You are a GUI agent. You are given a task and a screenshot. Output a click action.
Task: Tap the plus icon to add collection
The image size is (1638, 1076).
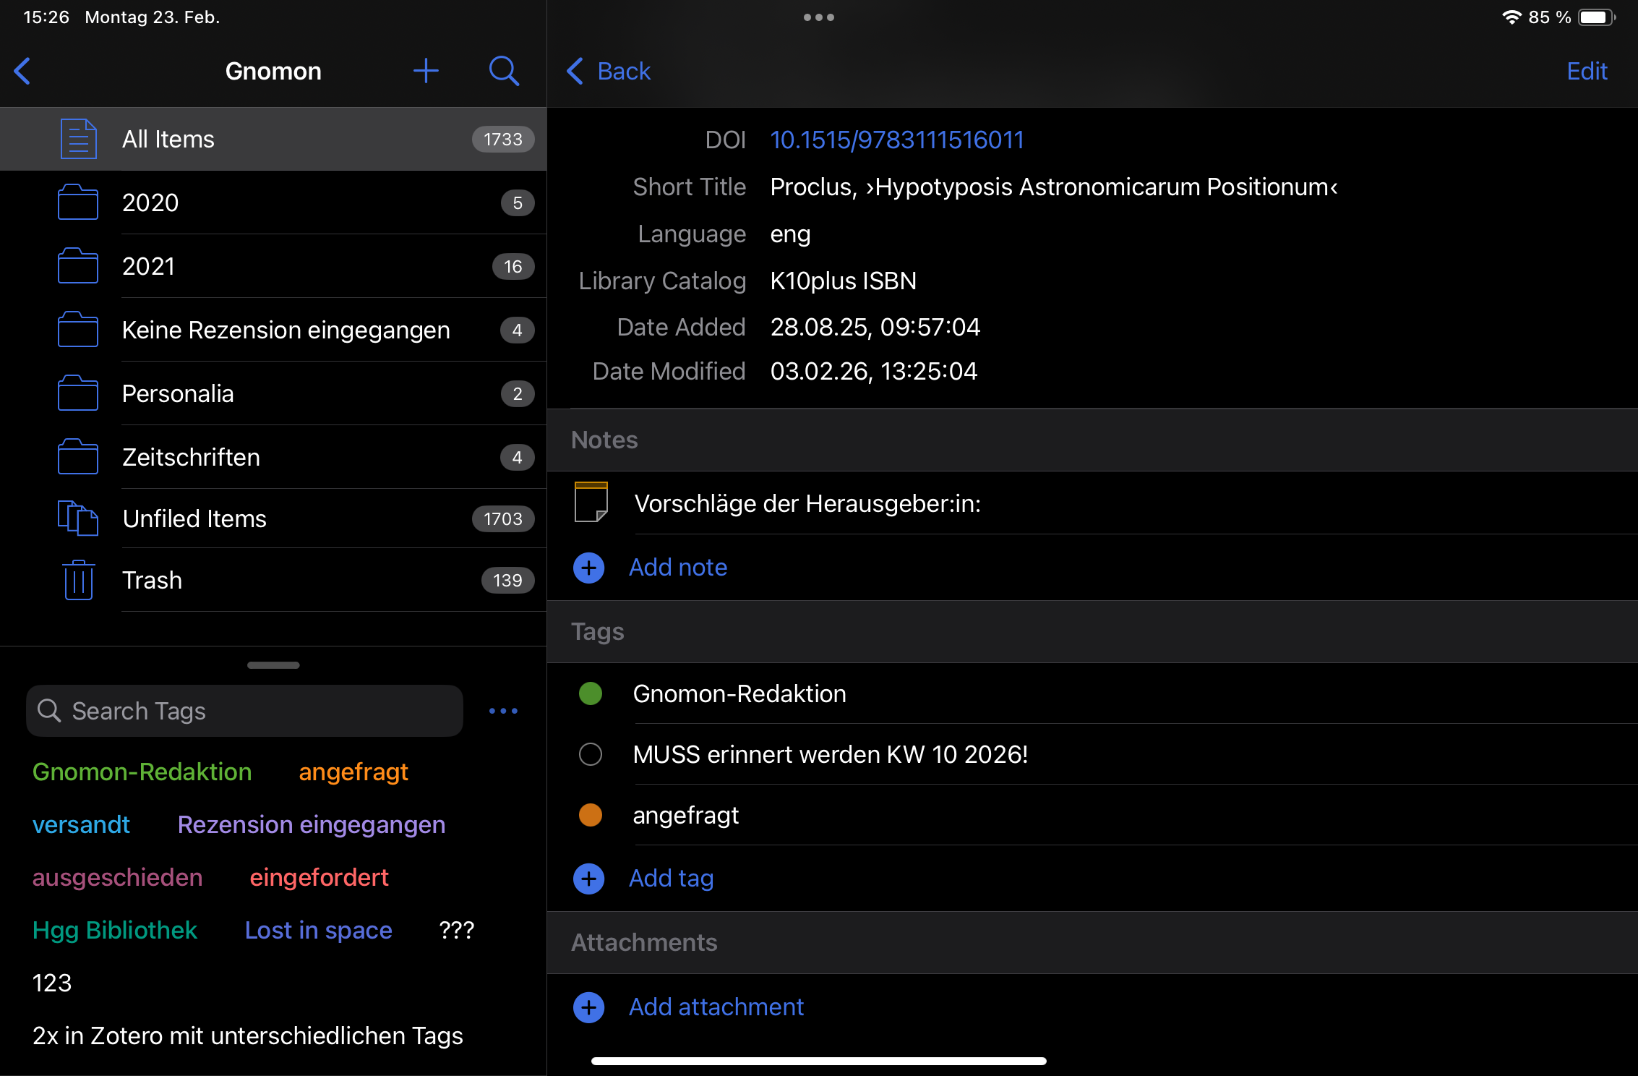pyautogui.click(x=426, y=71)
